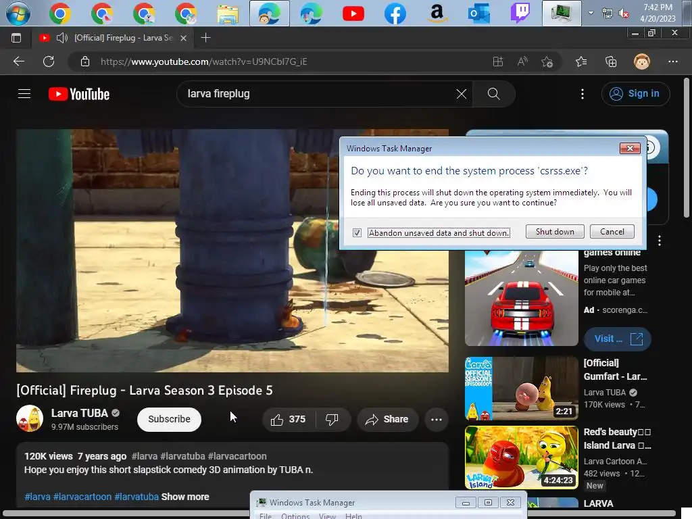Click the page vertical scrollbar
Screen dimensions: 692x519
[687, 148]
